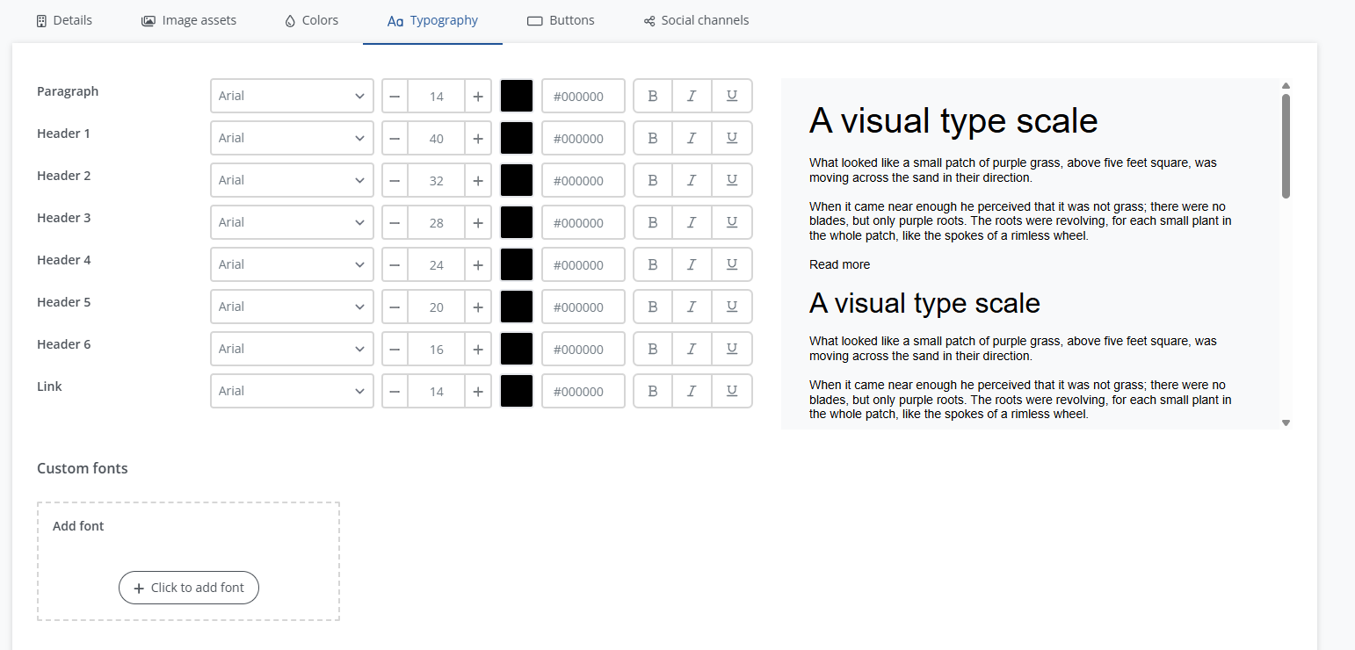Click plus icon for Header 2 size
This screenshot has width=1355, height=650.
click(477, 180)
